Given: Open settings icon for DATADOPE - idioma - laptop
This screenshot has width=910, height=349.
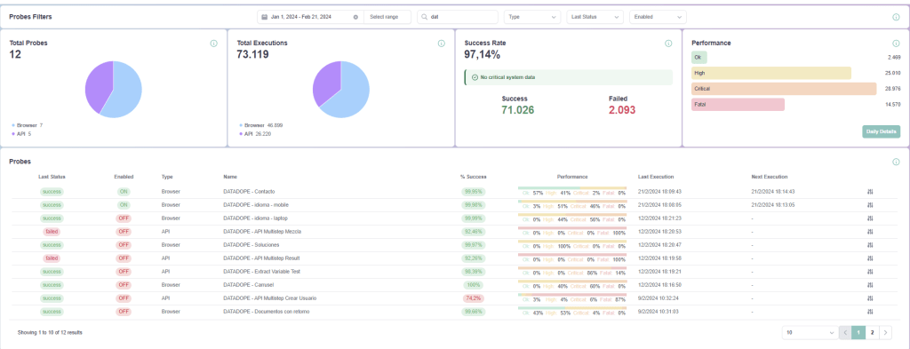Looking at the screenshot, I should 869,218.
